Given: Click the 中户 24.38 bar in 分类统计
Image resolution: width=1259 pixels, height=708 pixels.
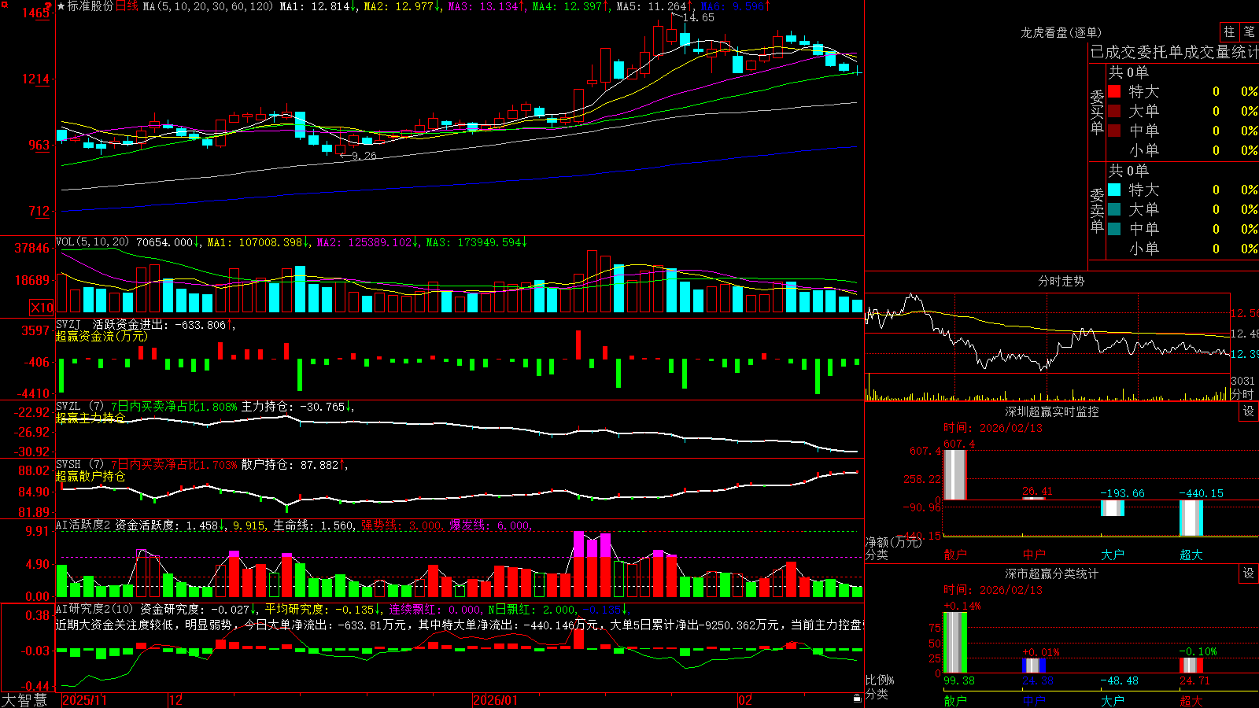Looking at the screenshot, I should tap(1034, 666).
